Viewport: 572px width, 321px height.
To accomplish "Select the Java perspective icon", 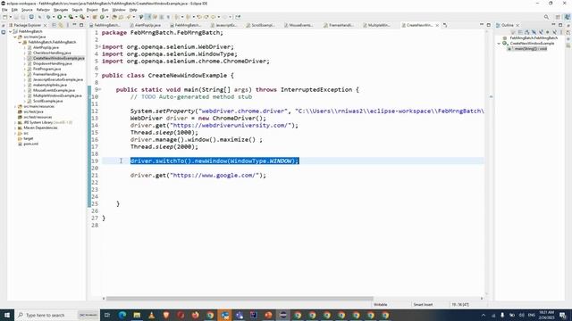I will (567, 17).
